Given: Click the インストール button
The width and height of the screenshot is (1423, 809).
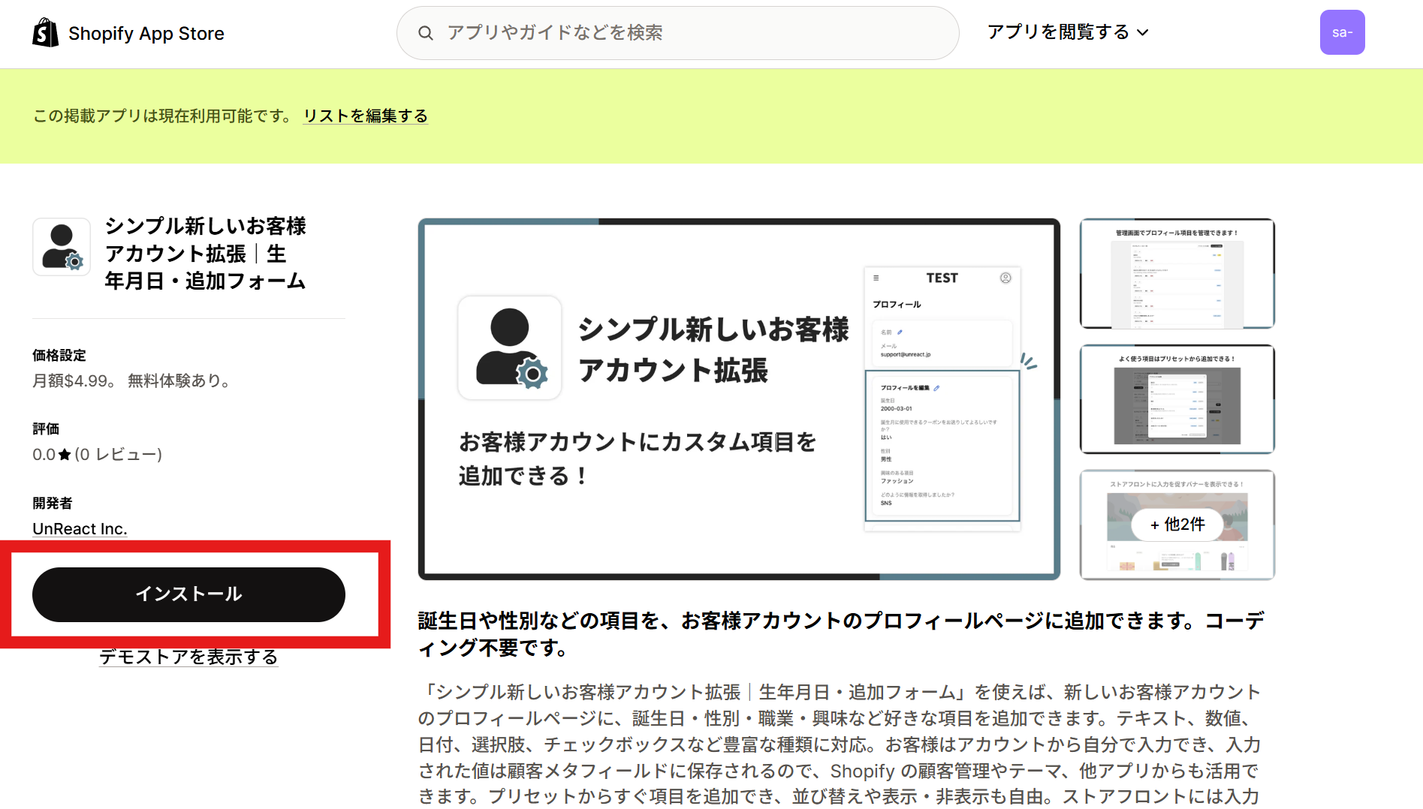Looking at the screenshot, I should [x=188, y=594].
